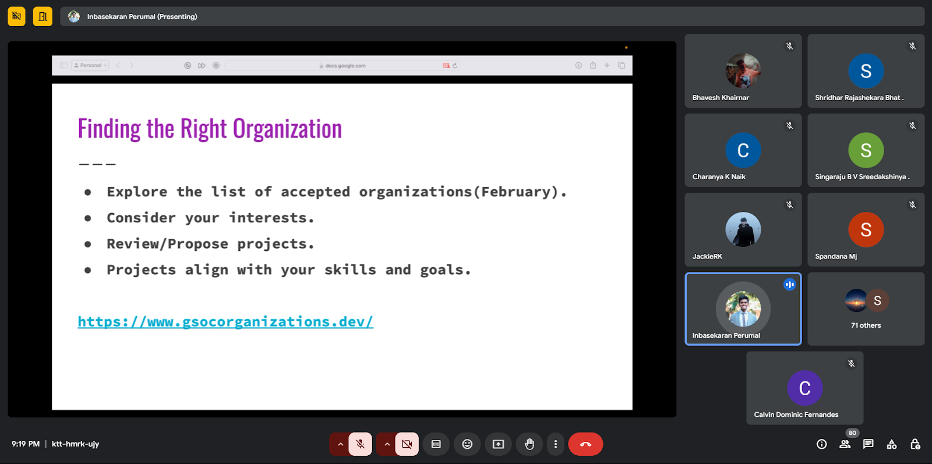The image size is (932, 464).
Task: Expand audio settings arrow beside microphone
Action: (340, 444)
